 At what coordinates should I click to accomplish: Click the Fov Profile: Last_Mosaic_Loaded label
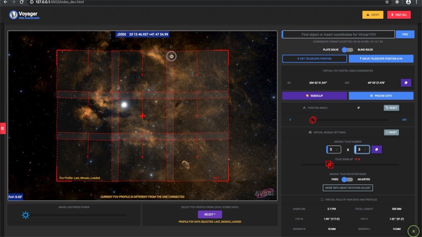tap(79, 178)
